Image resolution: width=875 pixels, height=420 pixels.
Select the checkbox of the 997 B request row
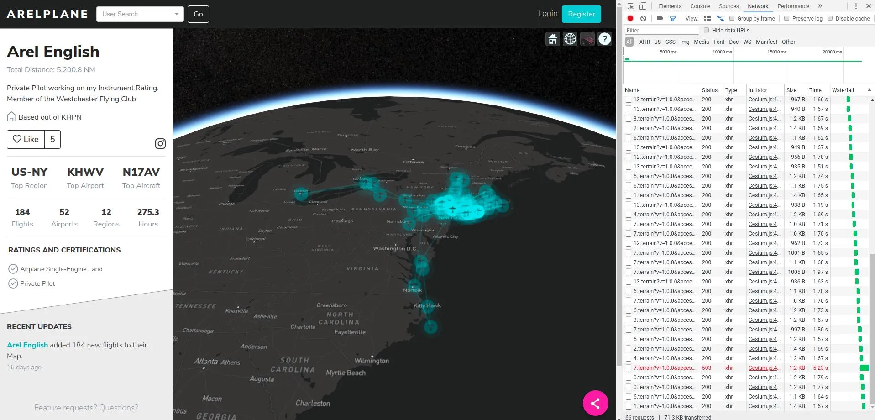pos(629,330)
